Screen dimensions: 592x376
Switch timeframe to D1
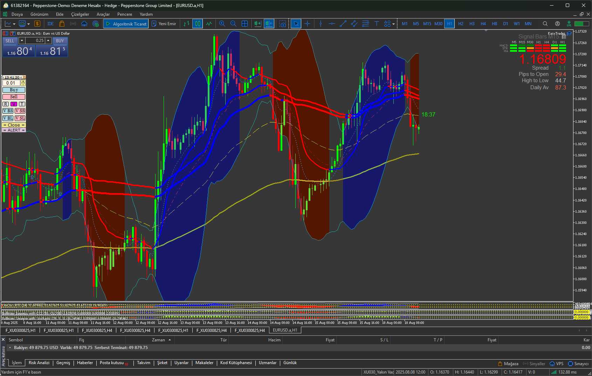(505, 24)
